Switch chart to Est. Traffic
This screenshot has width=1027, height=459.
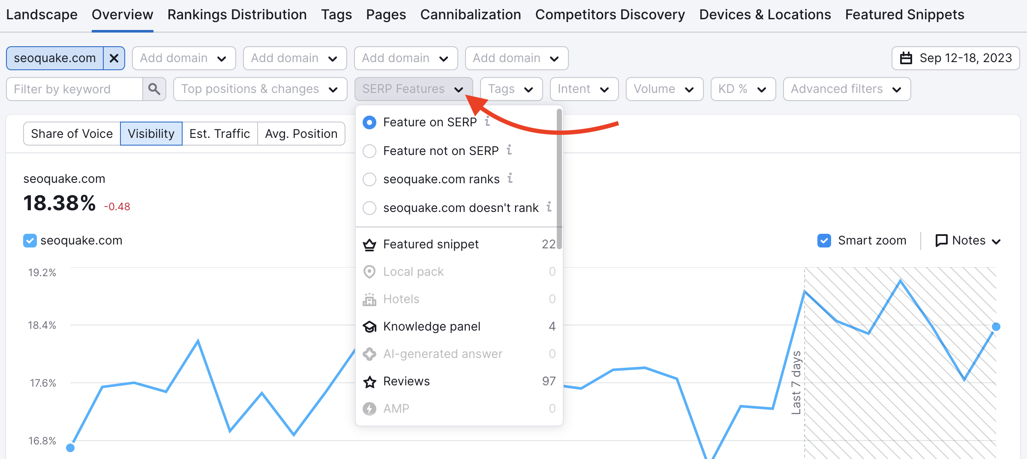click(x=220, y=134)
